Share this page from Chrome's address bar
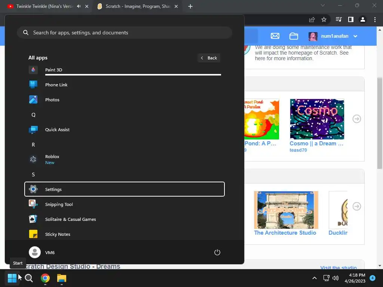 point(312,19)
